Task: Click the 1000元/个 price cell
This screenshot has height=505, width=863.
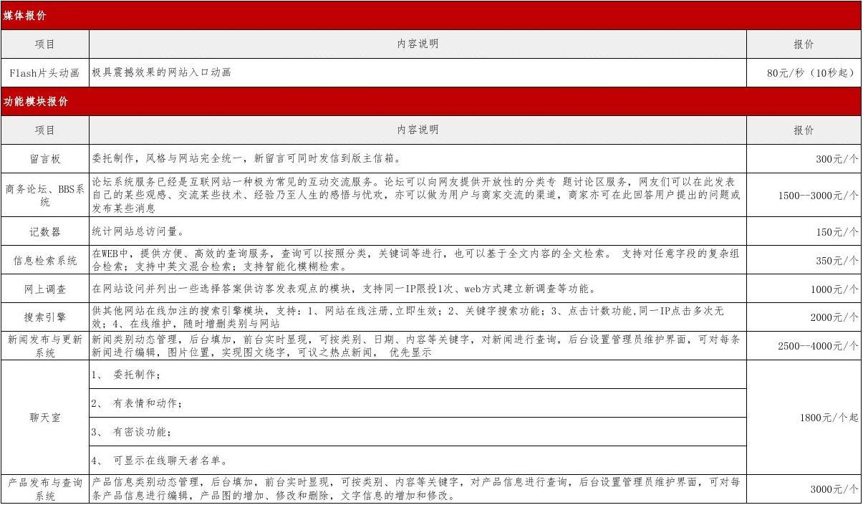Action: [x=804, y=289]
